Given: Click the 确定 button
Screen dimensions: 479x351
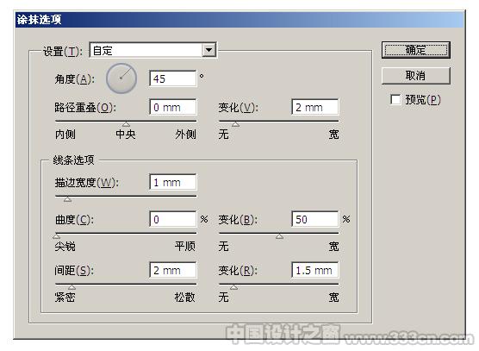Looking at the screenshot, I should pos(416,50).
